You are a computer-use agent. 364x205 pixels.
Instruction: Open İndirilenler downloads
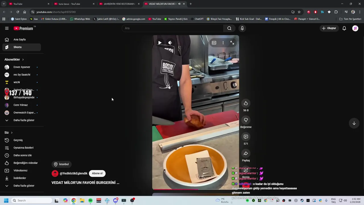tap(22, 178)
